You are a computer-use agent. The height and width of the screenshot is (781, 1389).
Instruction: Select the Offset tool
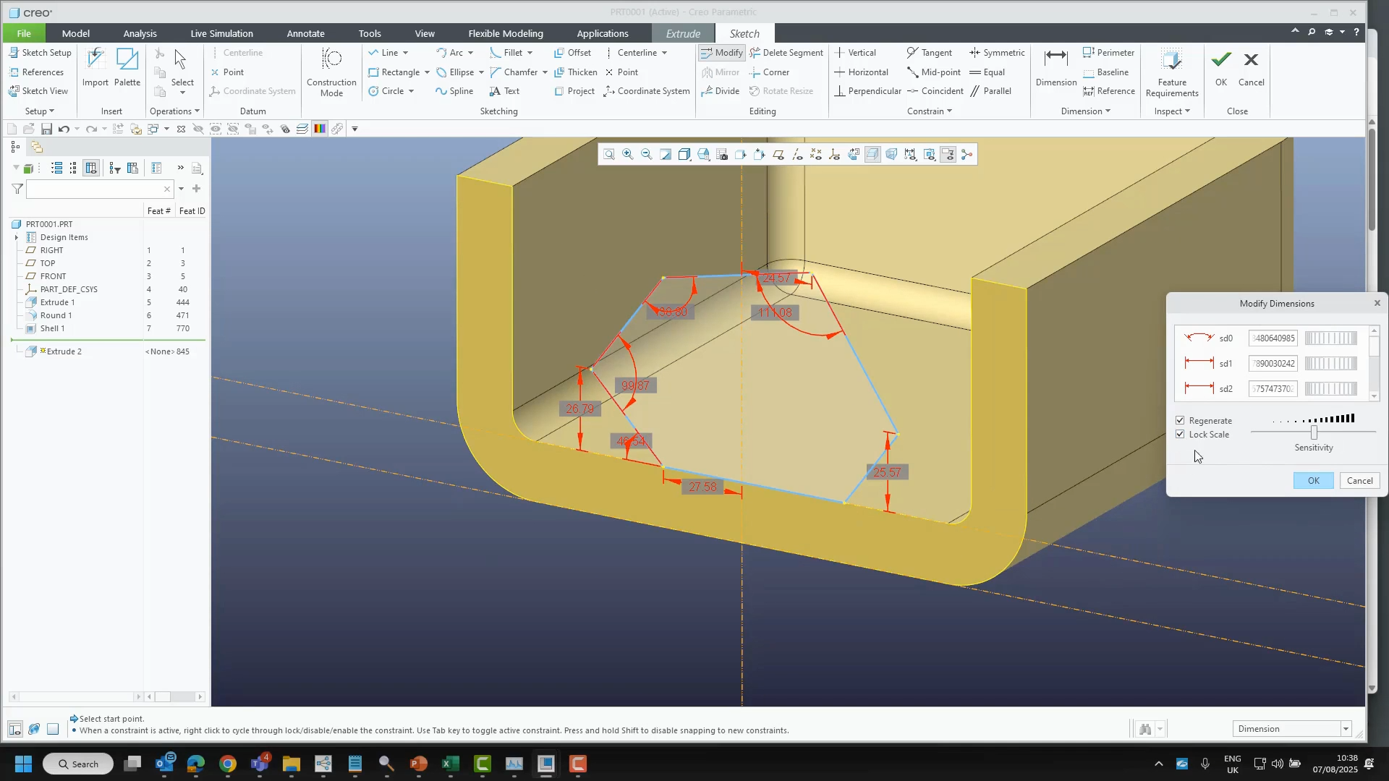coord(572,53)
